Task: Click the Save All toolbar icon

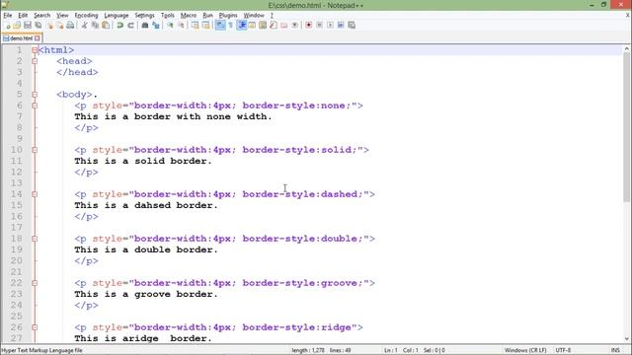Action: pyautogui.click(x=39, y=25)
